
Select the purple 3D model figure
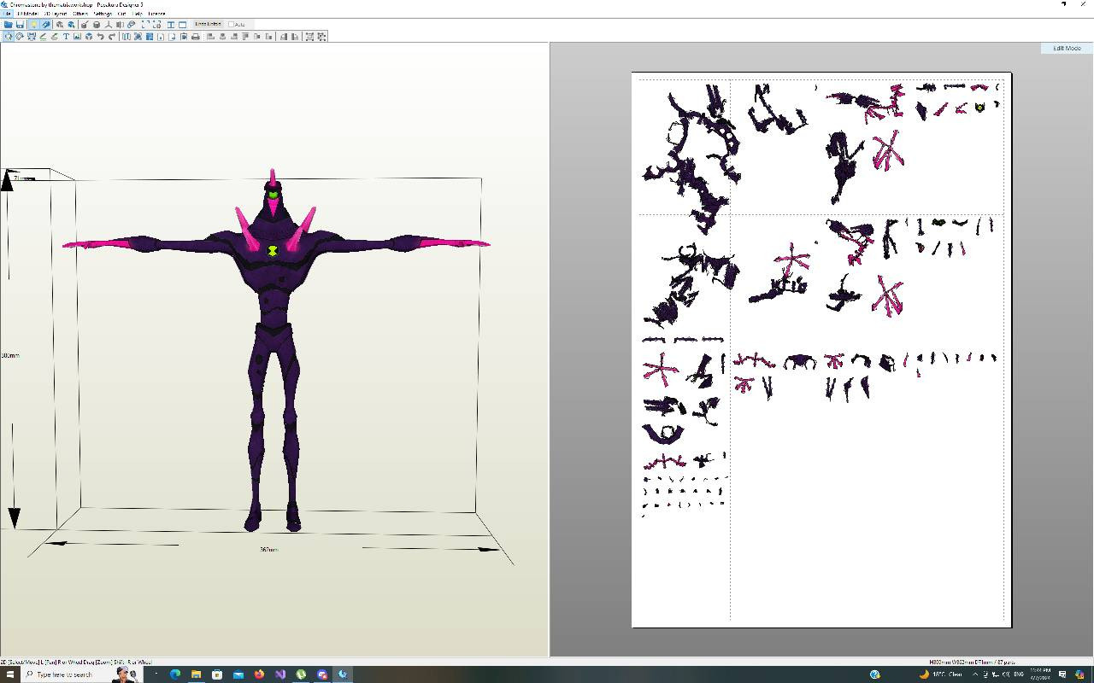point(273,350)
